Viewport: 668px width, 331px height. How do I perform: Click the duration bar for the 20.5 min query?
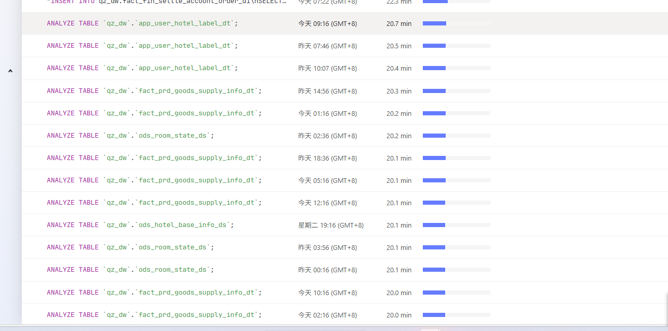click(456, 46)
